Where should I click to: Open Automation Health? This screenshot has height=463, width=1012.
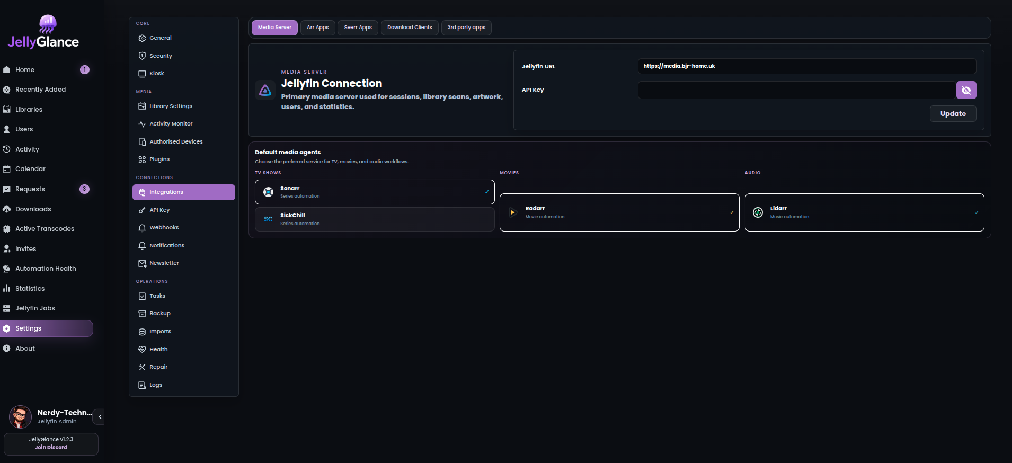click(47, 269)
